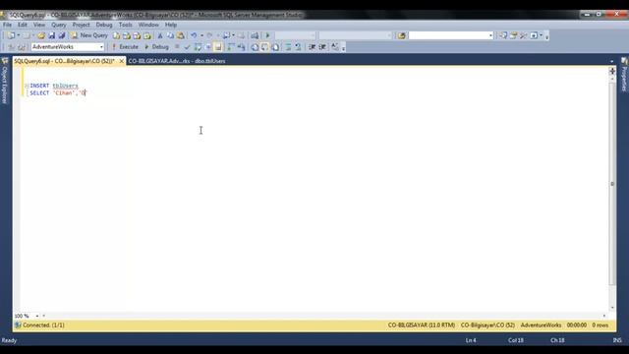Click the Debug button

point(156,47)
